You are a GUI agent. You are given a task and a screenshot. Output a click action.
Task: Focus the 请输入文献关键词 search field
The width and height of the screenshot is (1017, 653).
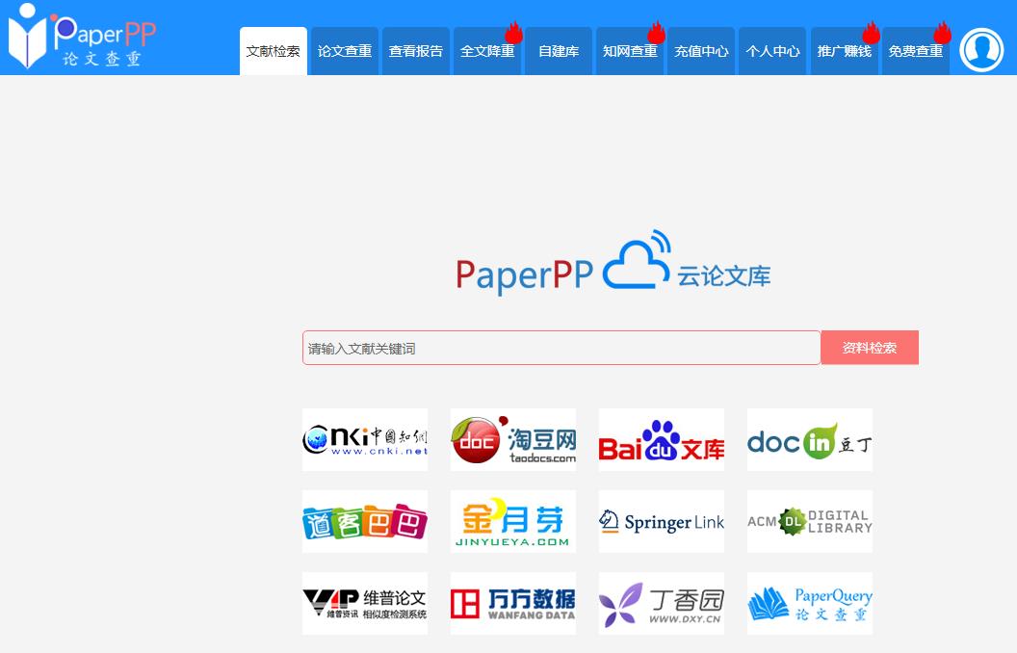[x=561, y=348]
